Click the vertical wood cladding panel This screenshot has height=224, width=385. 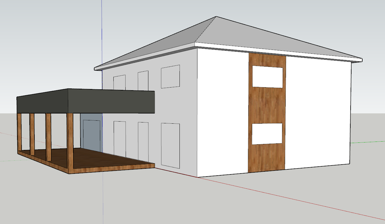[x=267, y=105]
